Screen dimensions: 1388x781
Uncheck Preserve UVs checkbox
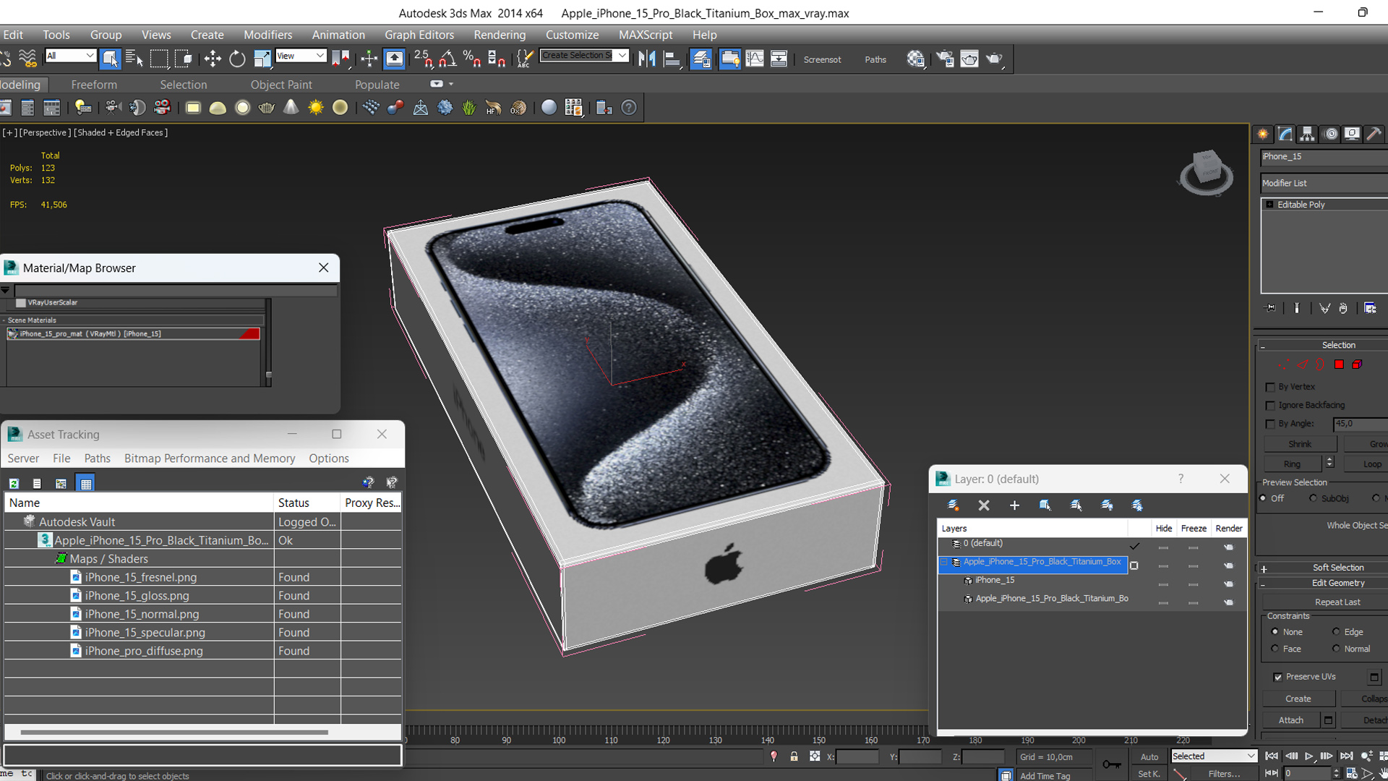click(x=1278, y=677)
